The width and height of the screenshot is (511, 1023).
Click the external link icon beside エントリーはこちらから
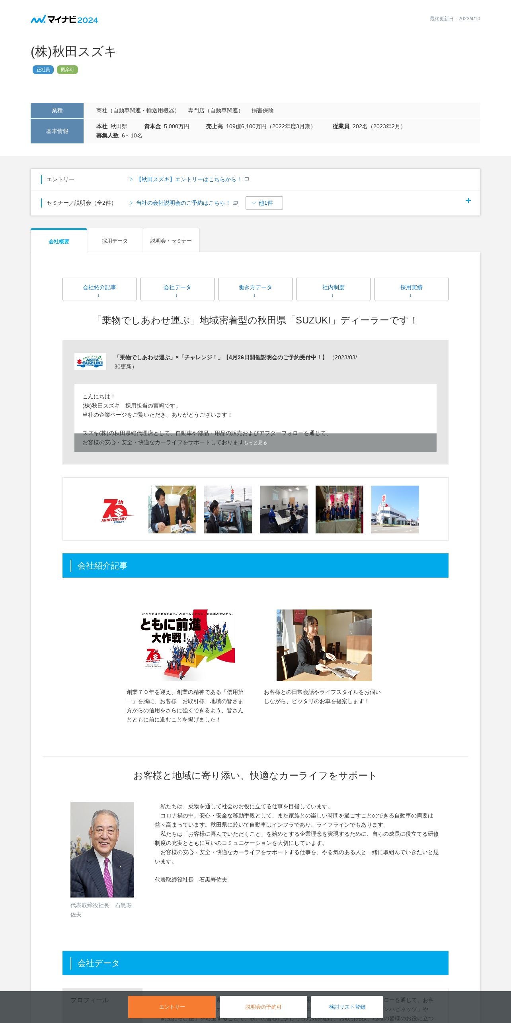point(246,179)
